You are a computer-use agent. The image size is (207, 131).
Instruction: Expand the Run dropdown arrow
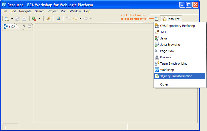click(x=39, y=19)
